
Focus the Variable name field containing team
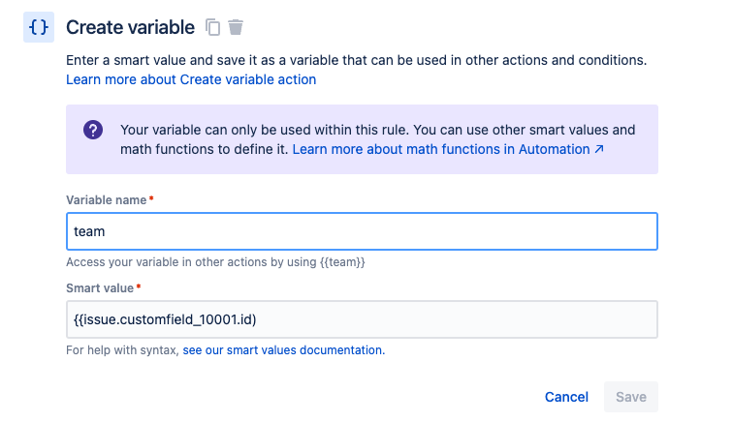pyautogui.click(x=362, y=231)
